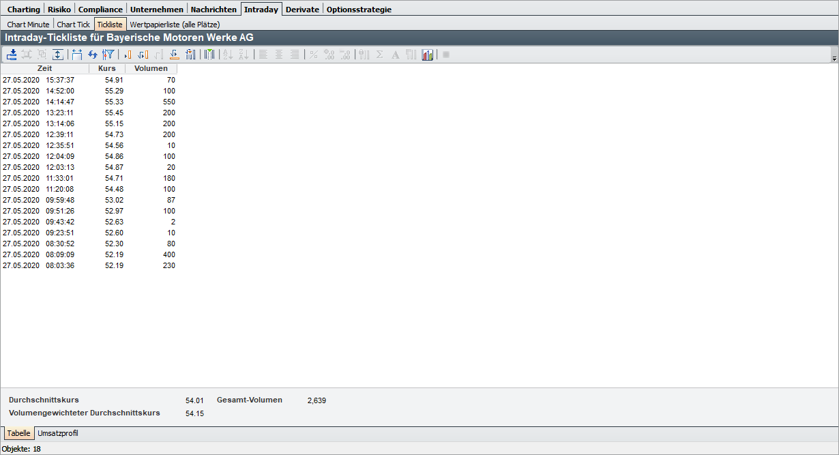Viewport: 839px width, 455px height.
Task: Open Wertpapierliste (alle Plätze) sub-tab
Action: 175,24
